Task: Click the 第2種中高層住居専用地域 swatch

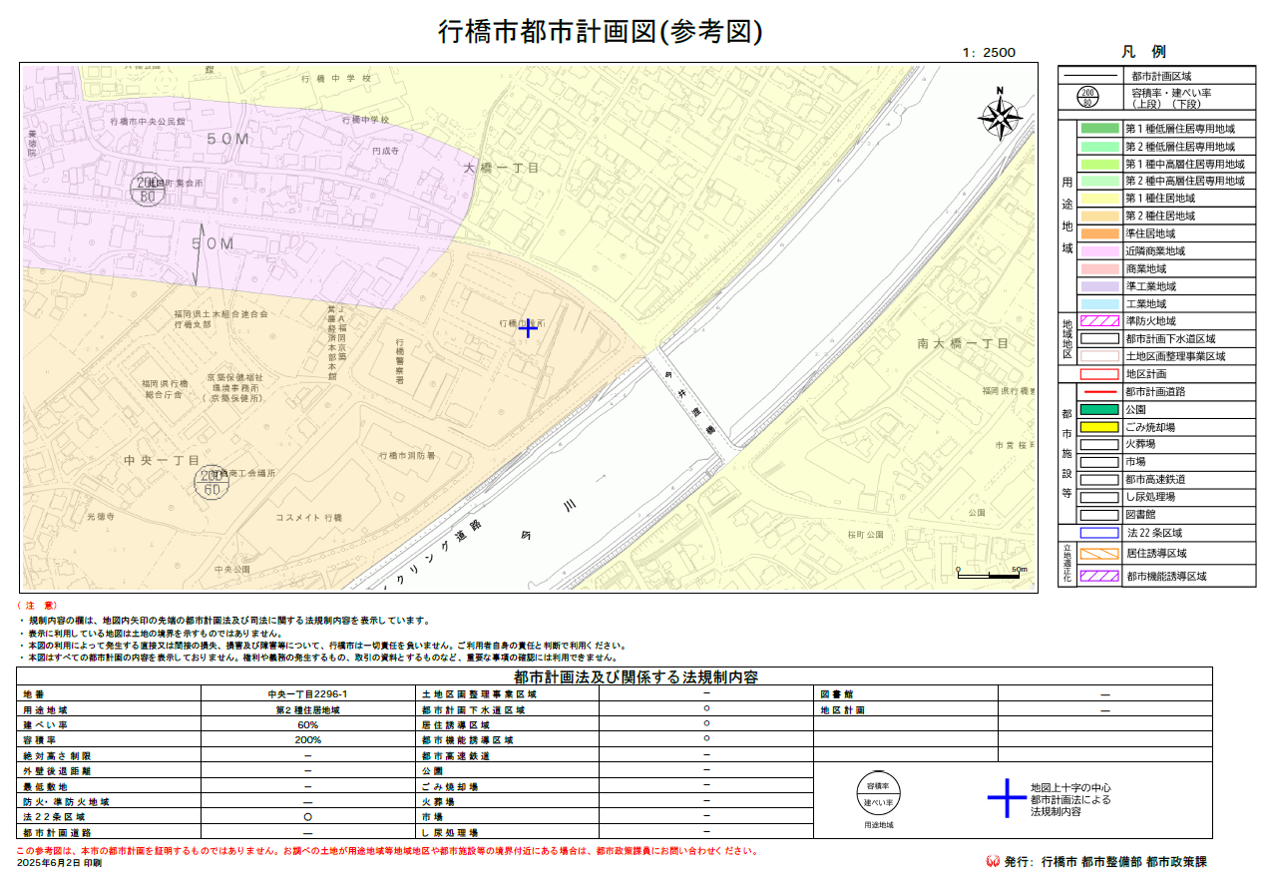Action: click(1099, 181)
